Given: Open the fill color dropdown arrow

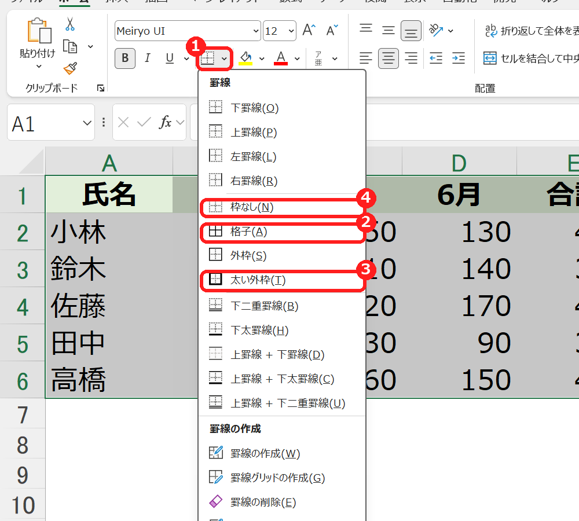Looking at the screenshot, I should (262, 58).
